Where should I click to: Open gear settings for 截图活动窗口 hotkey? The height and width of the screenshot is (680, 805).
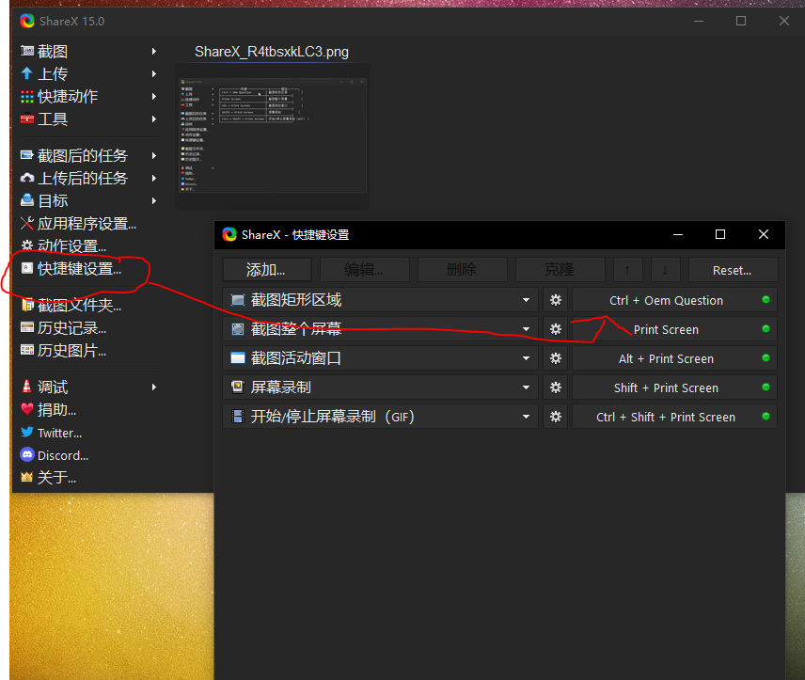556,358
